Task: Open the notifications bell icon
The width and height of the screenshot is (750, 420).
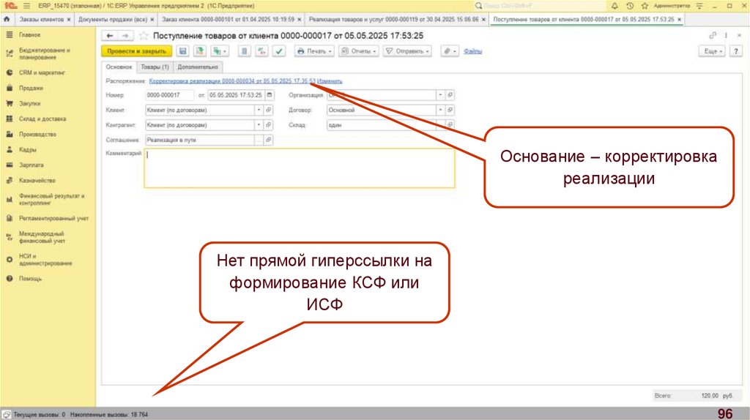Action: [615, 6]
